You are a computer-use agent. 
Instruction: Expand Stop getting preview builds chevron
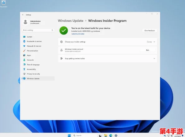click(x=154, y=58)
